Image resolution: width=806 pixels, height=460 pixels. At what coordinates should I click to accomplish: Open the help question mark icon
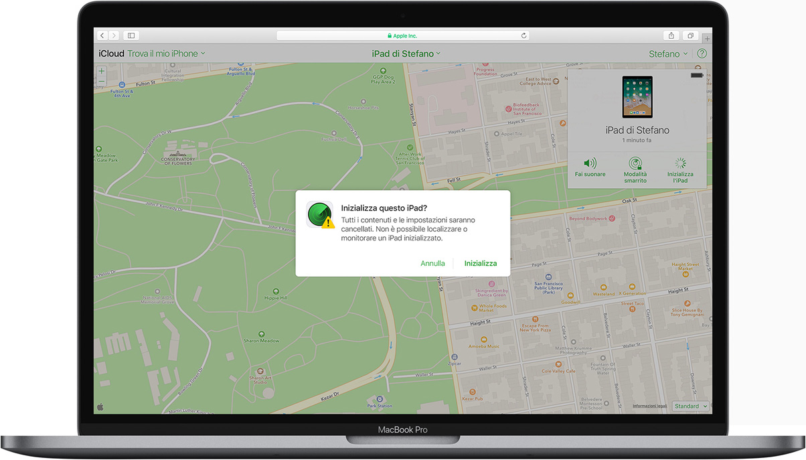click(x=702, y=54)
